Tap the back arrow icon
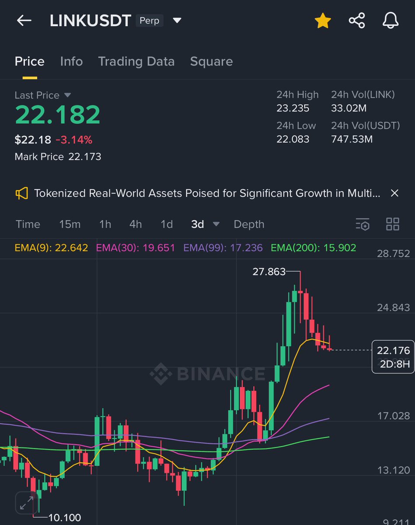The height and width of the screenshot is (525, 415). [24, 21]
